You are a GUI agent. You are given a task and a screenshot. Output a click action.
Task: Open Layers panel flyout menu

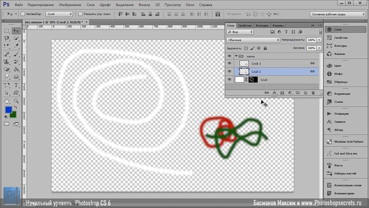click(319, 25)
